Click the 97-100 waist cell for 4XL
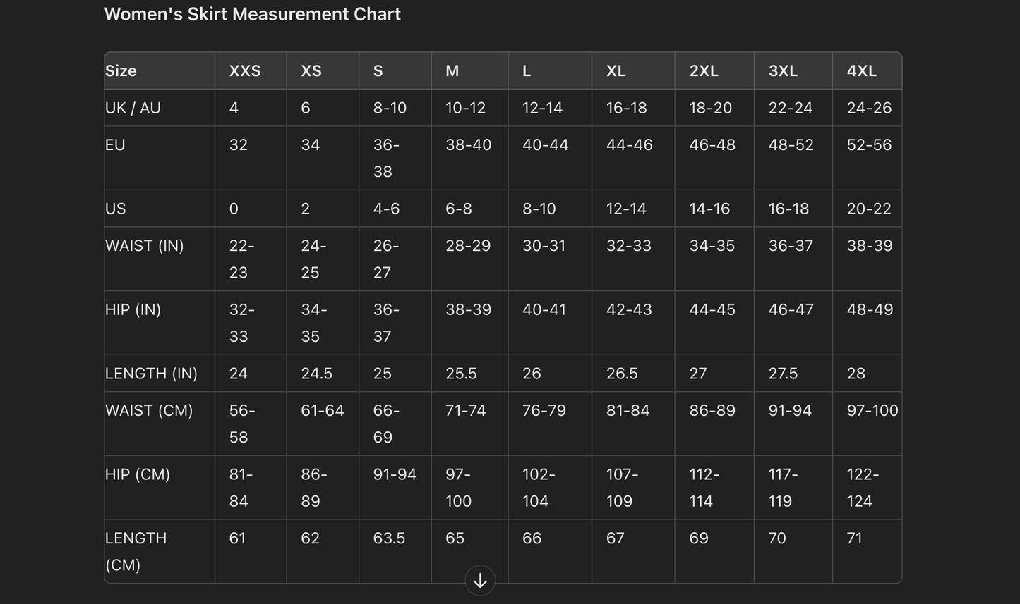The height and width of the screenshot is (604, 1020). [872, 411]
